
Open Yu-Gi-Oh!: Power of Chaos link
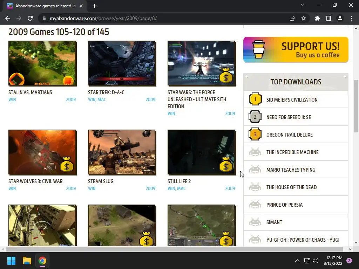(x=303, y=240)
